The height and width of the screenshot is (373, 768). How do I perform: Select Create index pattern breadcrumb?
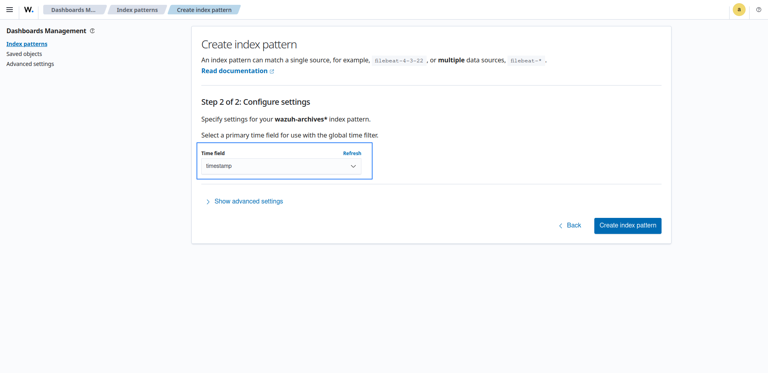[204, 10]
